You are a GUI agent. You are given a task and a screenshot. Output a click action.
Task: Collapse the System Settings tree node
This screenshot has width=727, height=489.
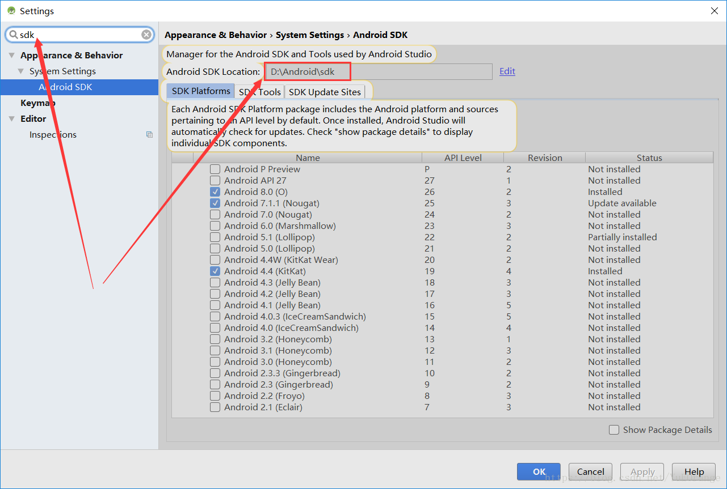[20, 71]
